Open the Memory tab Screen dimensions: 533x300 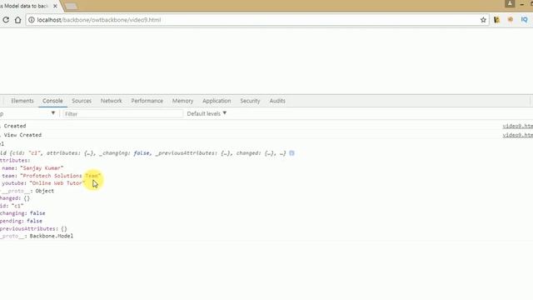click(182, 101)
